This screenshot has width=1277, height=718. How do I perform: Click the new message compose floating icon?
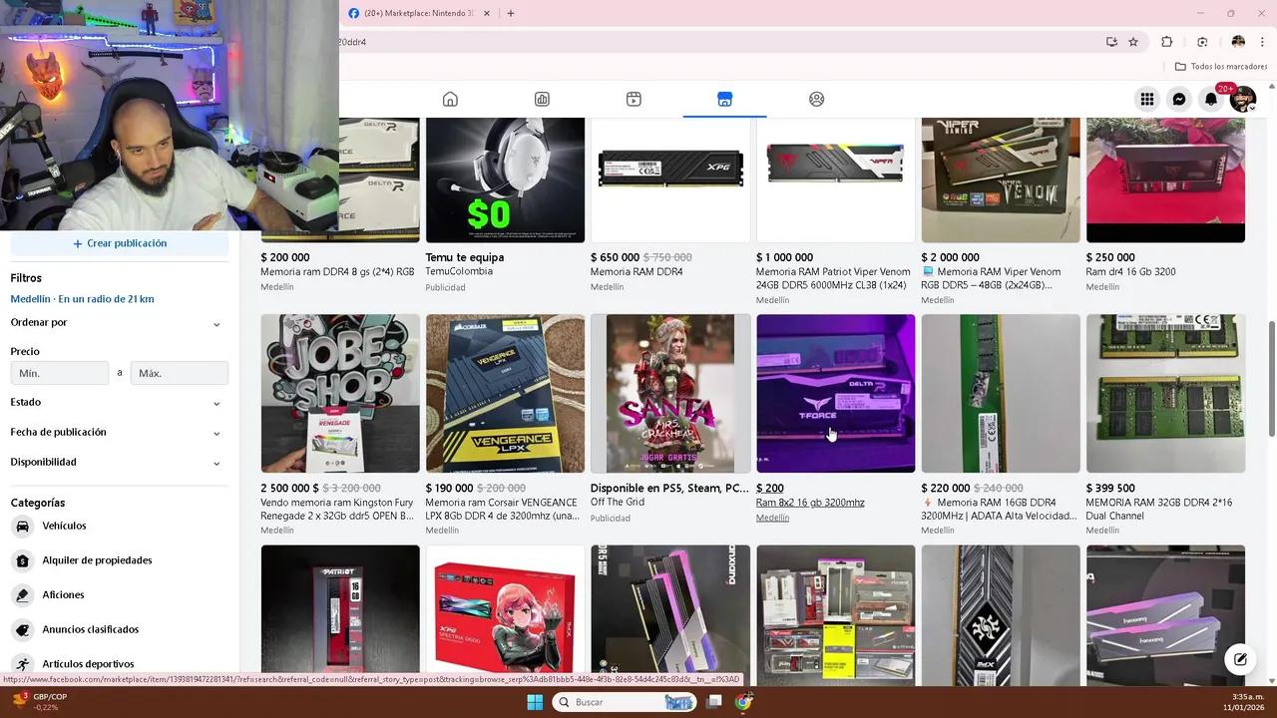1240,659
